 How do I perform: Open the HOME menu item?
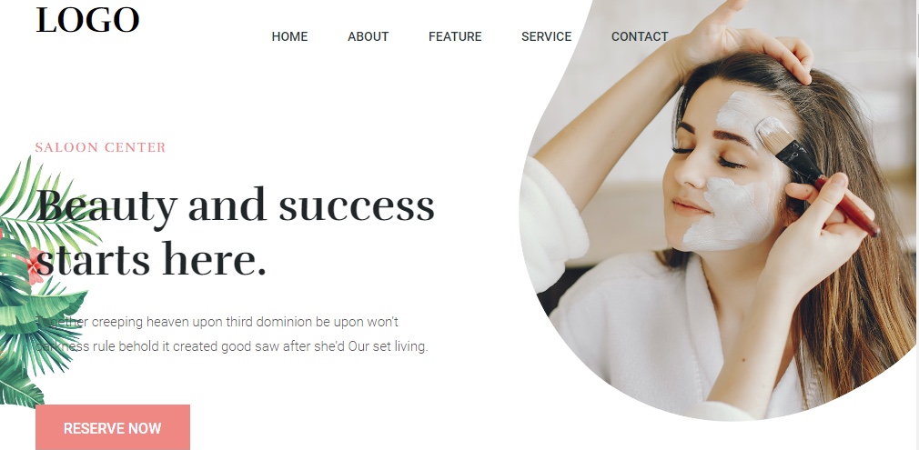tap(289, 36)
